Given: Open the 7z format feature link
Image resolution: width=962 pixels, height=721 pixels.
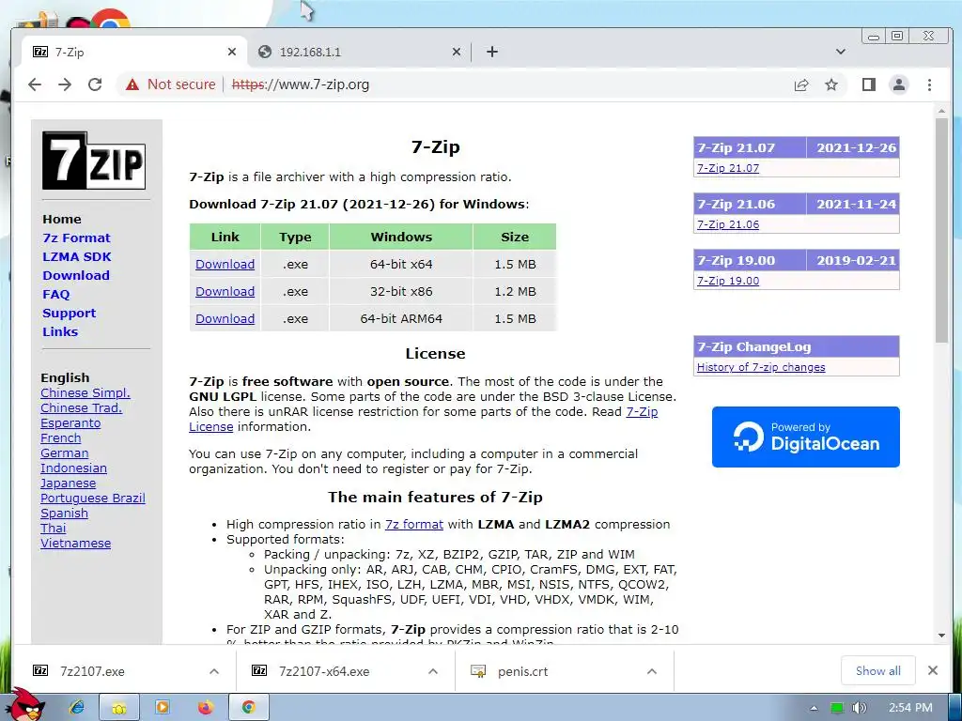Looking at the screenshot, I should (414, 524).
